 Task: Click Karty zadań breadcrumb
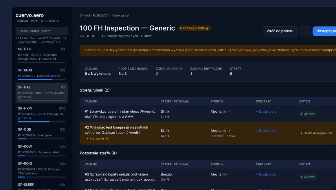[x=121, y=15]
